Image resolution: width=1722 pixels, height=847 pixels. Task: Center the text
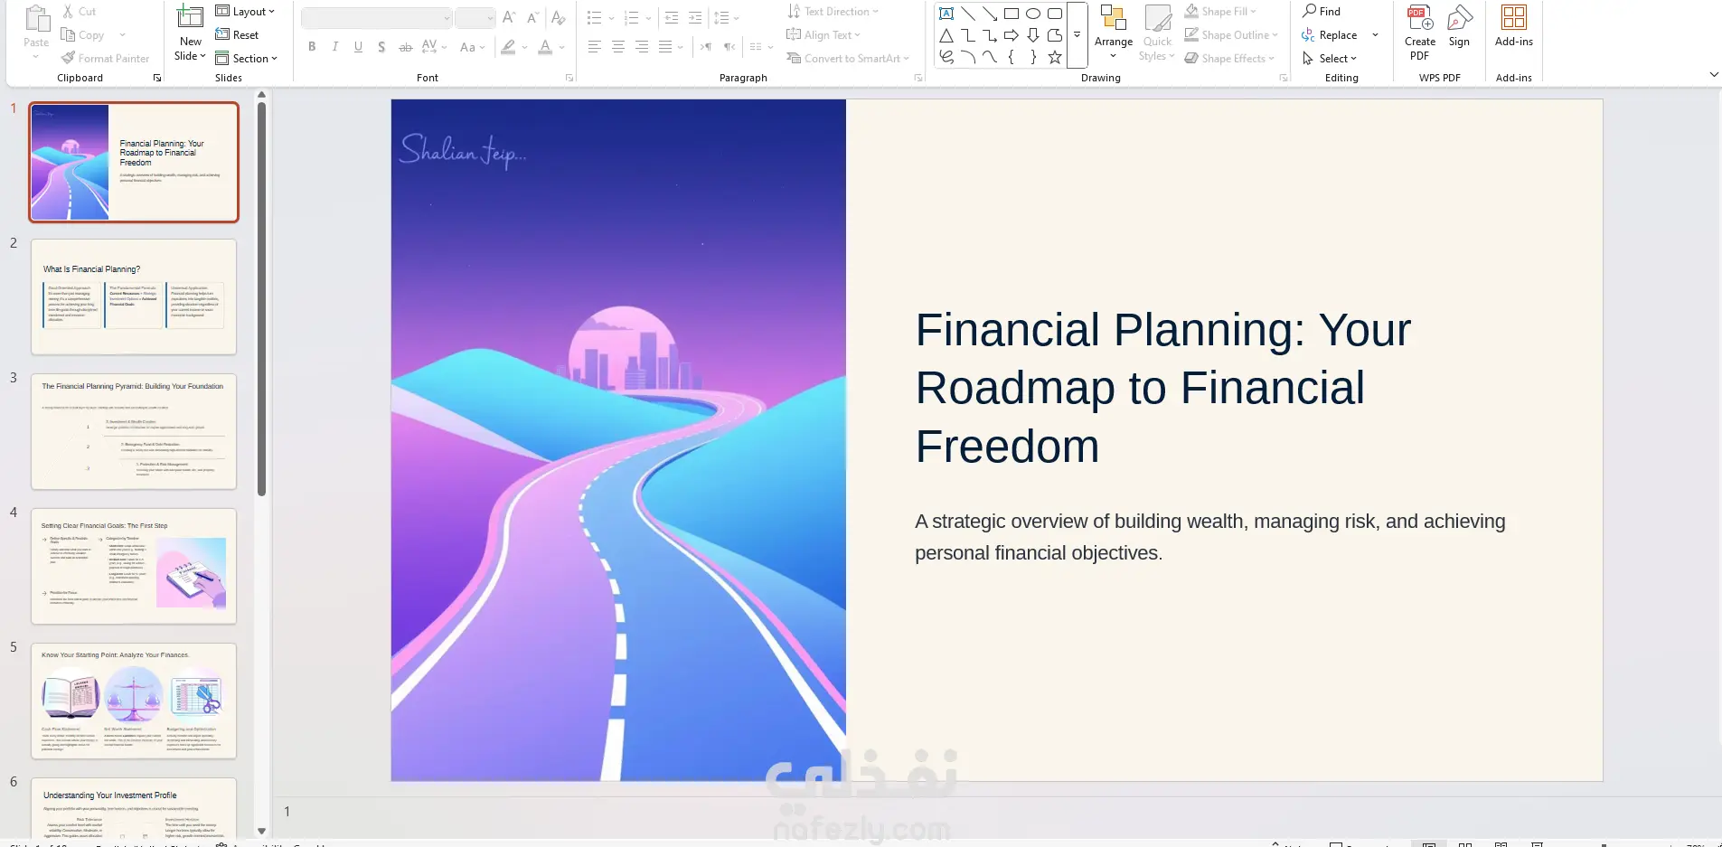pos(618,47)
